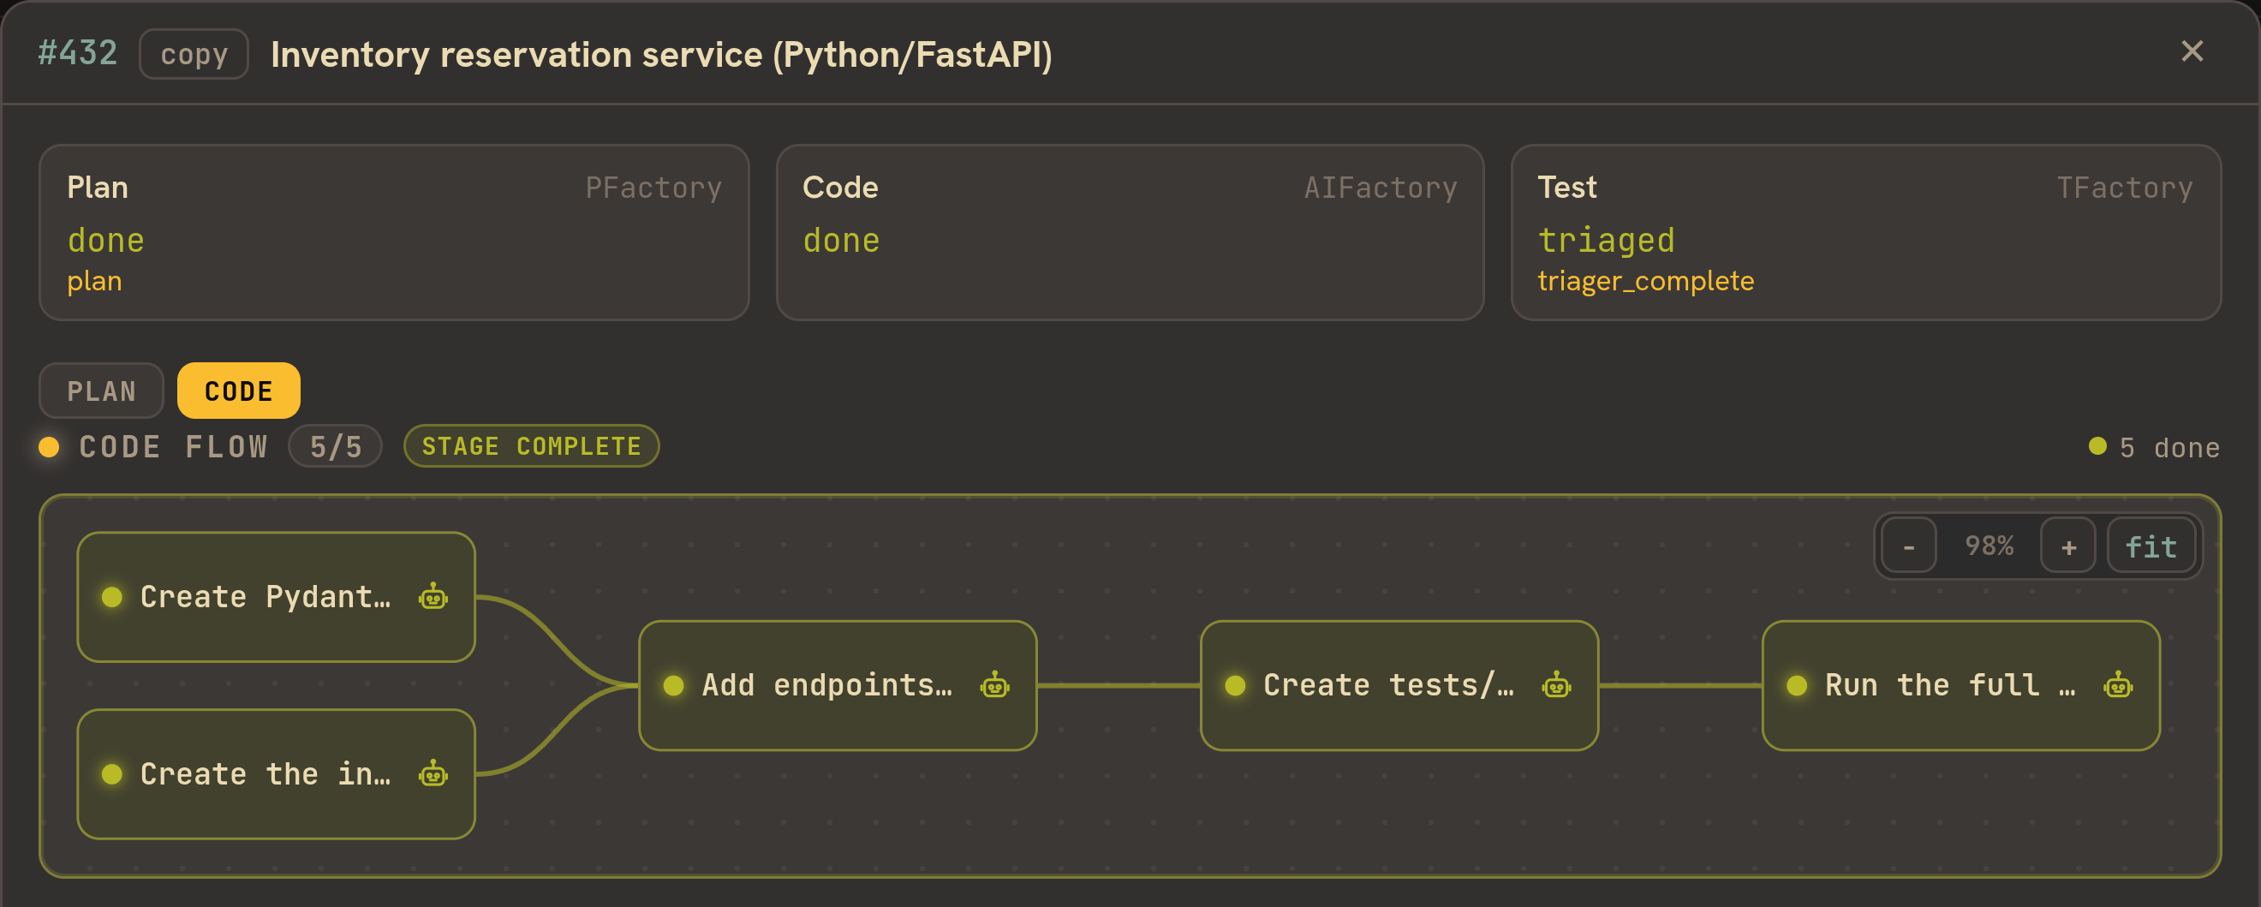The height and width of the screenshot is (907, 2261).
Task: Click the #432 task number
Action: coord(77,53)
